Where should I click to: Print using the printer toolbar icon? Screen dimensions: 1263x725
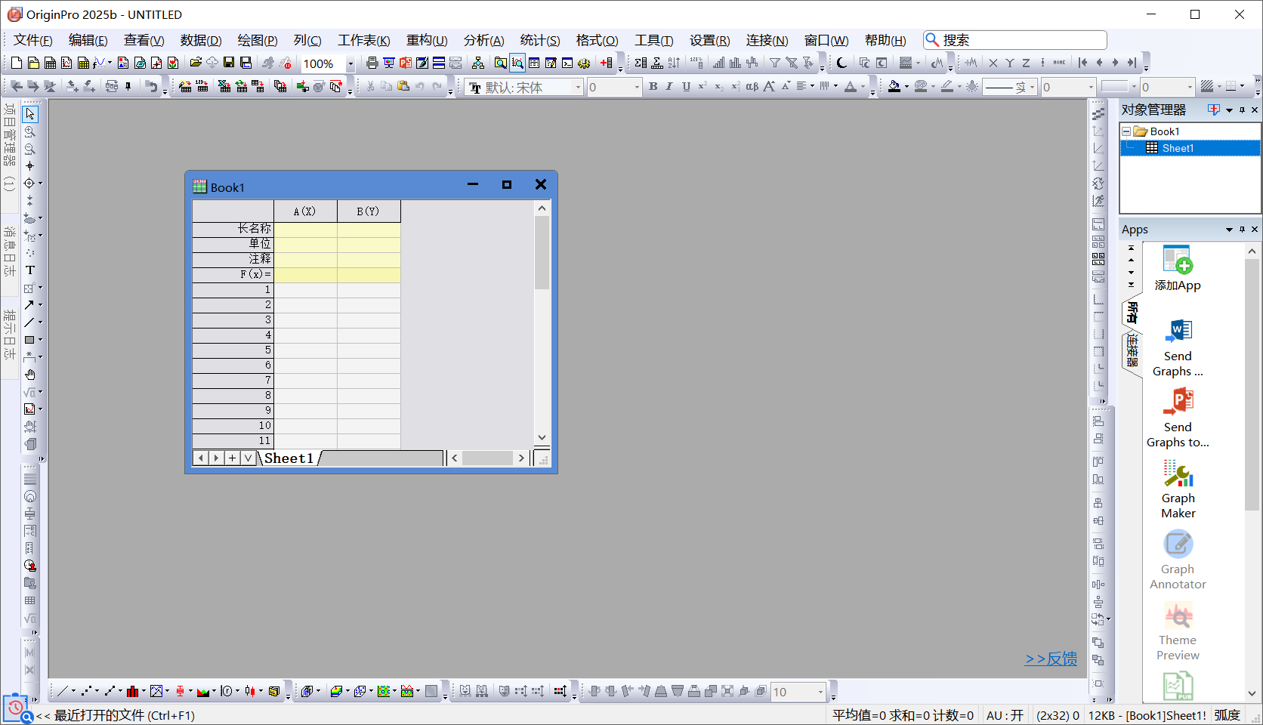pos(372,63)
